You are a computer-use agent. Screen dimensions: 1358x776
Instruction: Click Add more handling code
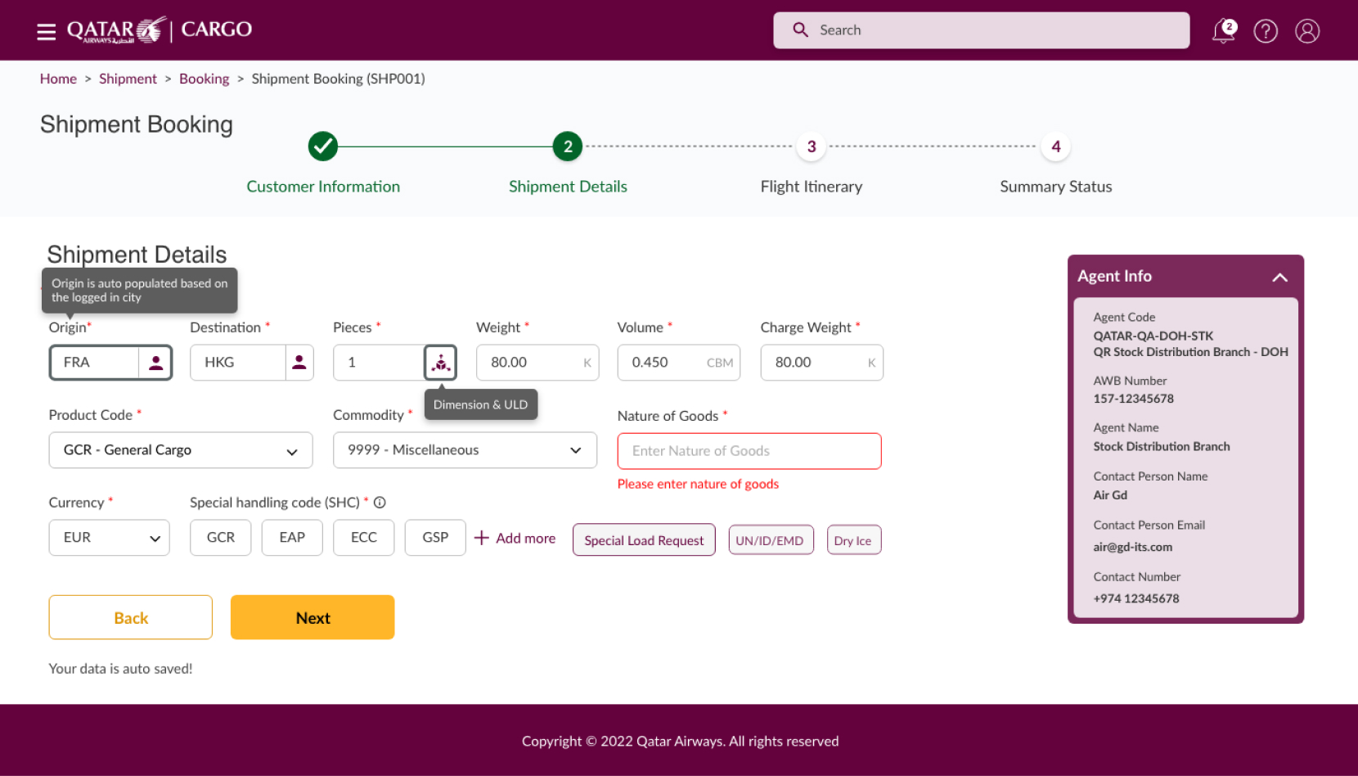(x=525, y=538)
